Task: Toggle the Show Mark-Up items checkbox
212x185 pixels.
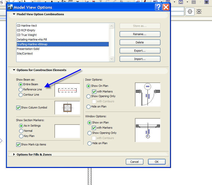Action: (x=18, y=144)
